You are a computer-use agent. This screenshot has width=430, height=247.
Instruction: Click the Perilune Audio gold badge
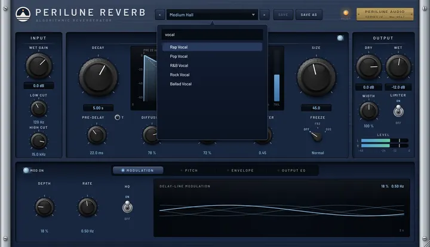385,14
